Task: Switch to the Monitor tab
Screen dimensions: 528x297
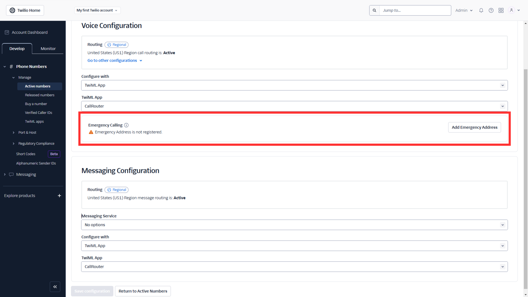Action: point(48,48)
